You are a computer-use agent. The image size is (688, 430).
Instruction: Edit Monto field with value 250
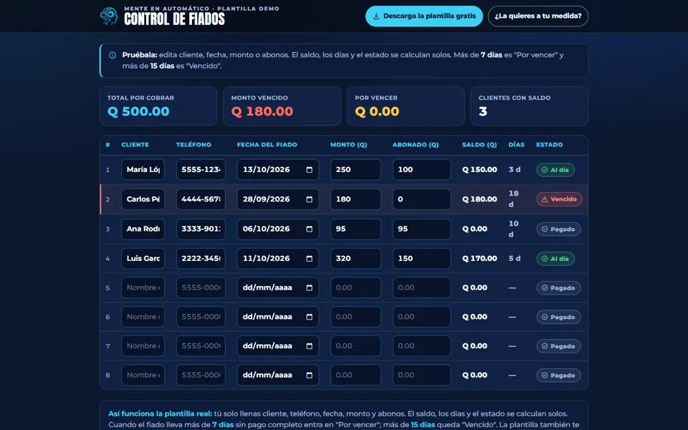(x=356, y=170)
